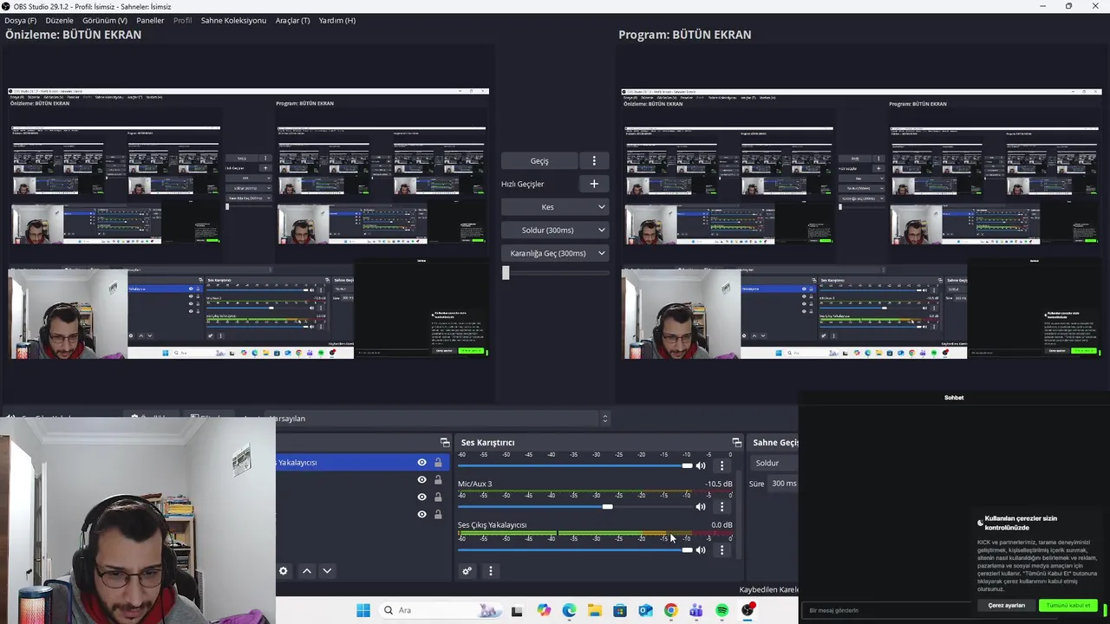Add a quick transition with the plus button
This screenshot has width=1110, height=624.
point(594,184)
